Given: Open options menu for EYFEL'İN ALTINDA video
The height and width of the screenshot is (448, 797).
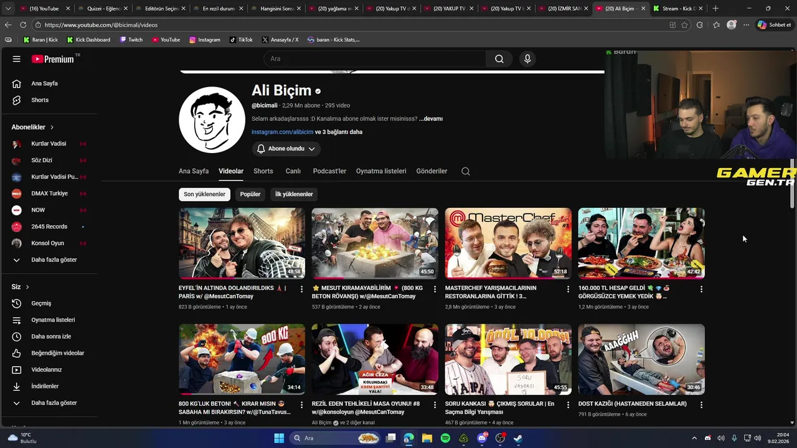Looking at the screenshot, I should coord(302,289).
